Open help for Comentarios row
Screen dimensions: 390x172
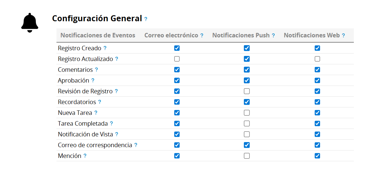pyautogui.click(x=96, y=70)
